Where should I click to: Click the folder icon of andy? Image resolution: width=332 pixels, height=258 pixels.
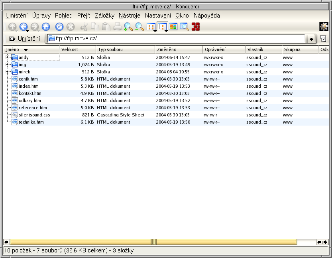pyautogui.click(x=15, y=57)
